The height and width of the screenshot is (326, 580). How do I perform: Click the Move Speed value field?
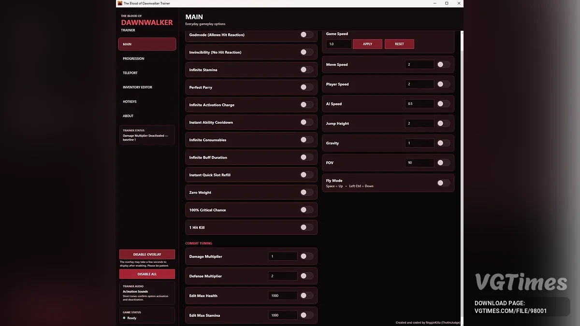[x=420, y=64]
